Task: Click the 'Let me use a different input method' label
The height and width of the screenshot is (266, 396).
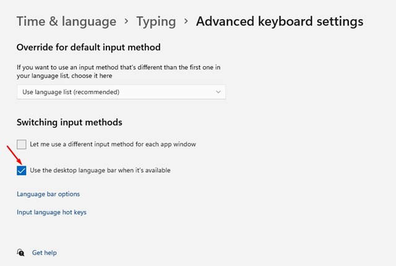Action: tap(113, 144)
